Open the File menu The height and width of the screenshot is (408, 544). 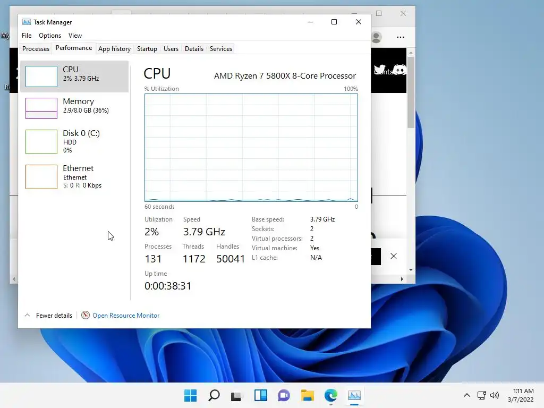click(x=27, y=36)
